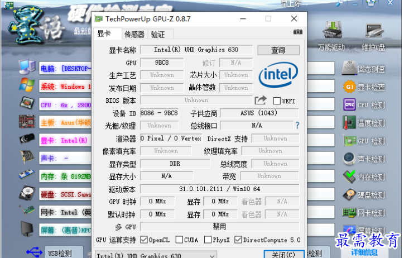Select the 系统: Windows info row
The image size is (404, 258).
(x=65, y=87)
